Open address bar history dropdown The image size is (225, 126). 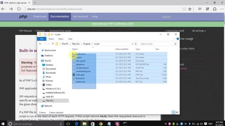click(132, 44)
